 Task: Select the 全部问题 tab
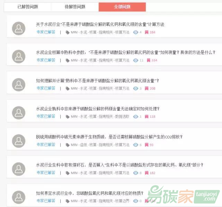coord(122,7)
